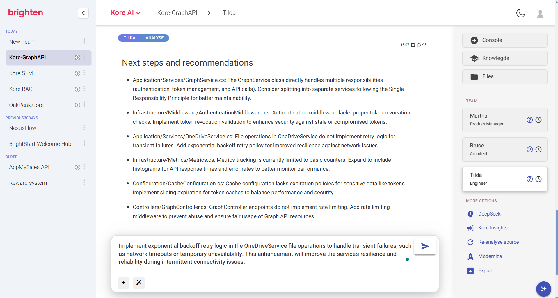Image resolution: width=558 pixels, height=298 pixels.
Task: Open options menu for Kore RAG
Action: pyautogui.click(x=84, y=89)
